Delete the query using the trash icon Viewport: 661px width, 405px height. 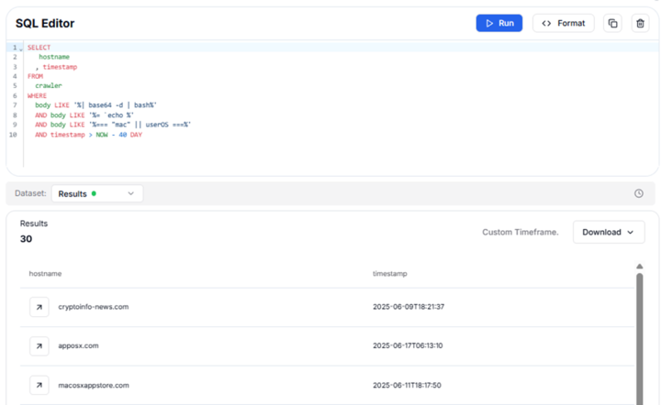(640, 23)
